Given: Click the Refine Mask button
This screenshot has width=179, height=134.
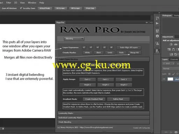Looking at the screenshot, I should [x=118, y=99].
